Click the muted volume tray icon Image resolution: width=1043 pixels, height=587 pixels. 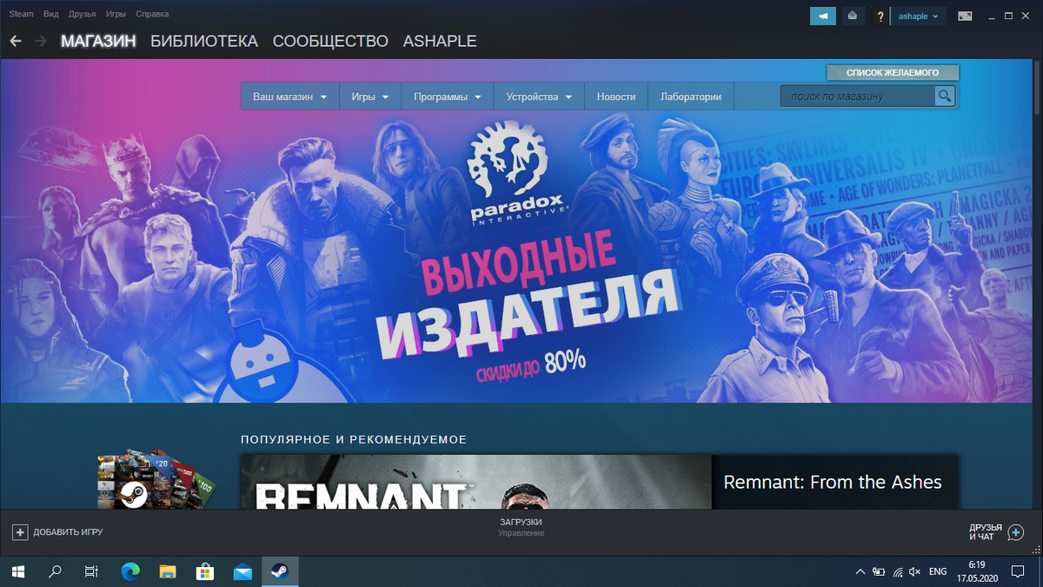click(914, 571)
